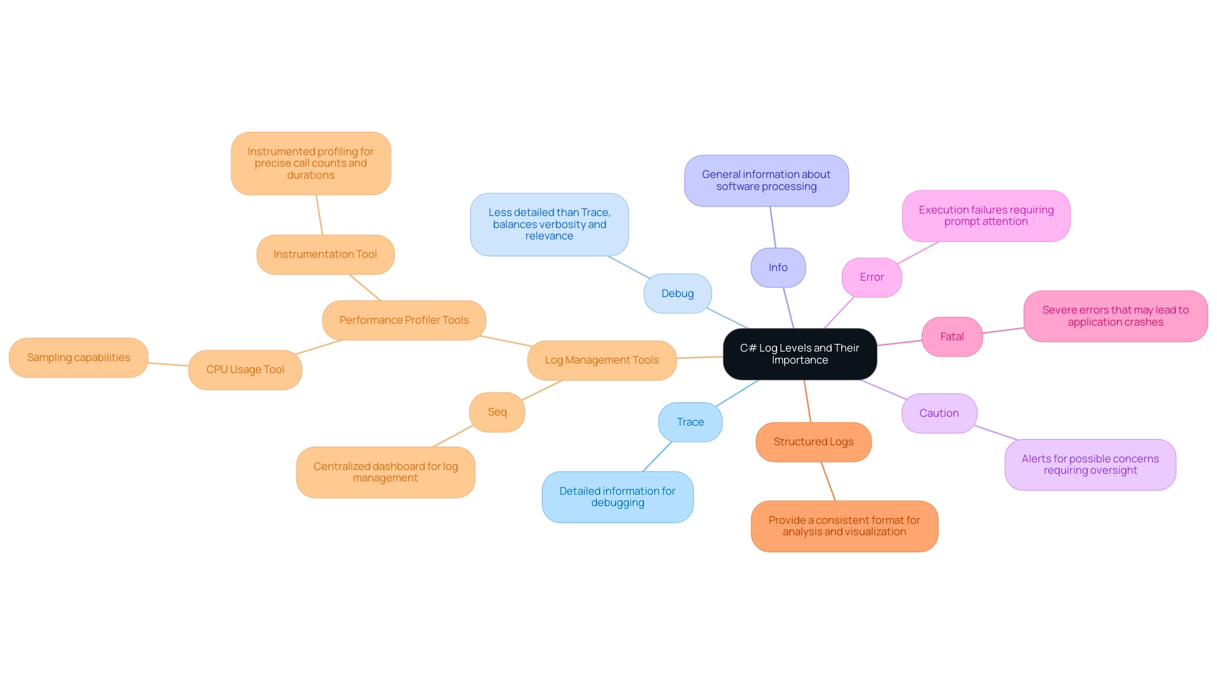Click the 'Seq' log management node
Viewport: 1217px width, 686px height.
[498, 410]
